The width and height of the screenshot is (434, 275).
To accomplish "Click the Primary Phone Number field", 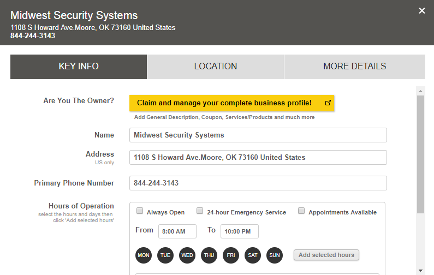I will (x=258, y=183).
